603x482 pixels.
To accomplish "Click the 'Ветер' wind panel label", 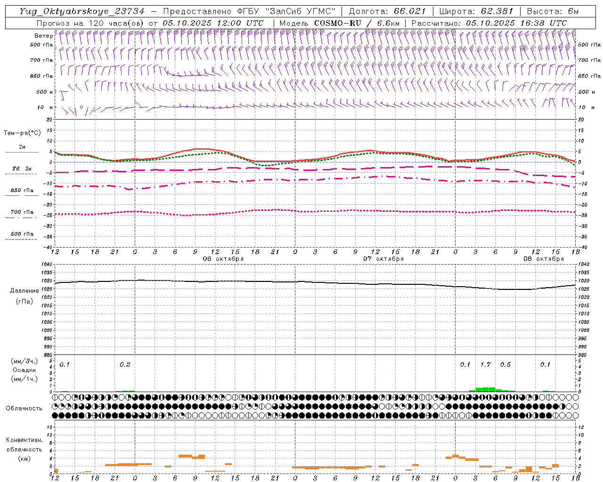I will click(x=43, y=36).
